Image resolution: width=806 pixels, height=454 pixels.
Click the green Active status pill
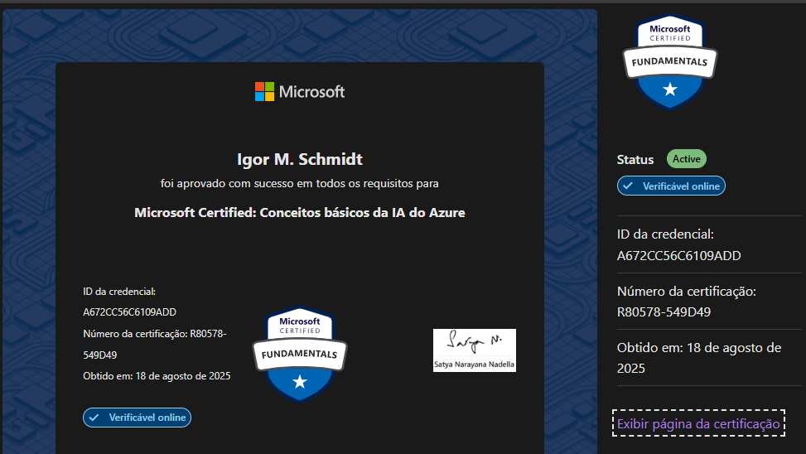(x=686, y=159)
